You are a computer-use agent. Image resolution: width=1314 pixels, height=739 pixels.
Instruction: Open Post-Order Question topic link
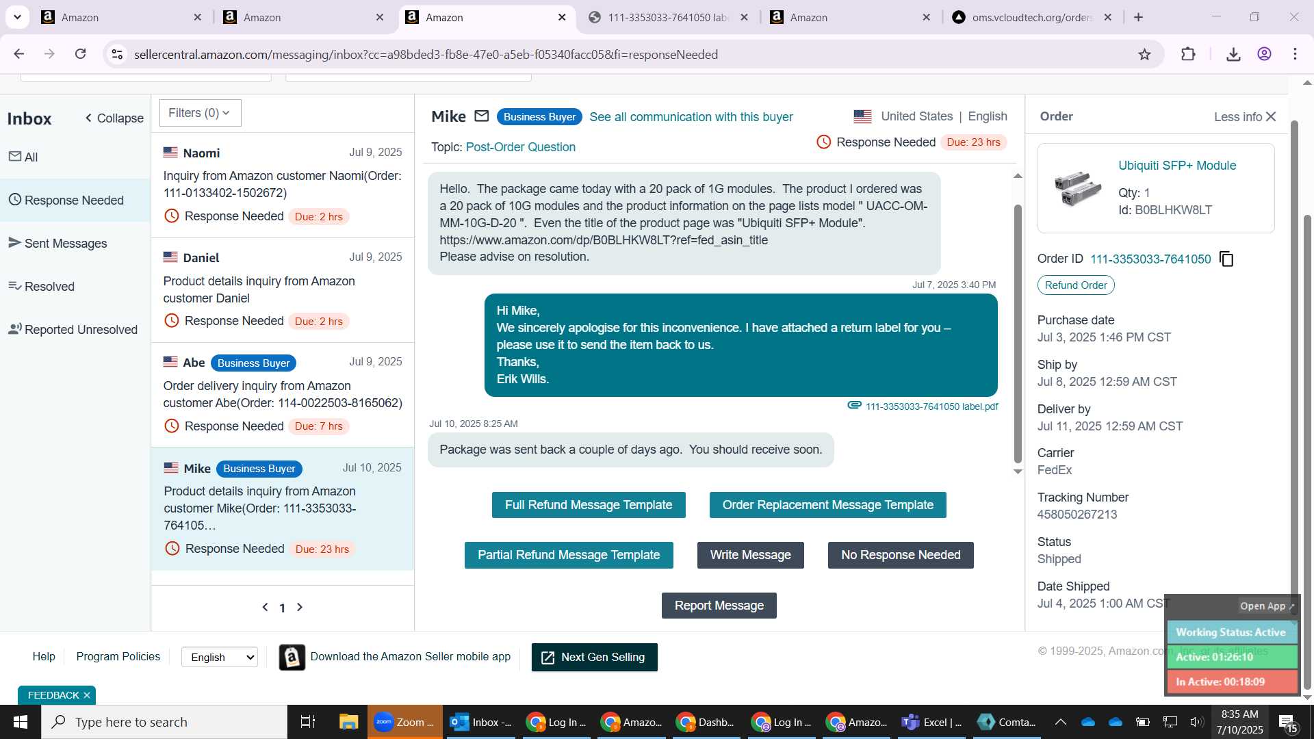(x=520, y=147)
